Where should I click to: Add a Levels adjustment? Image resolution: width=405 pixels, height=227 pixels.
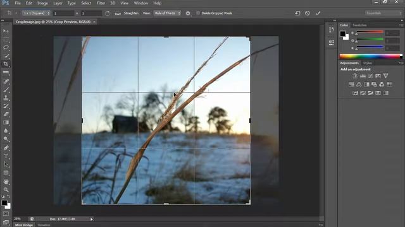363,76
